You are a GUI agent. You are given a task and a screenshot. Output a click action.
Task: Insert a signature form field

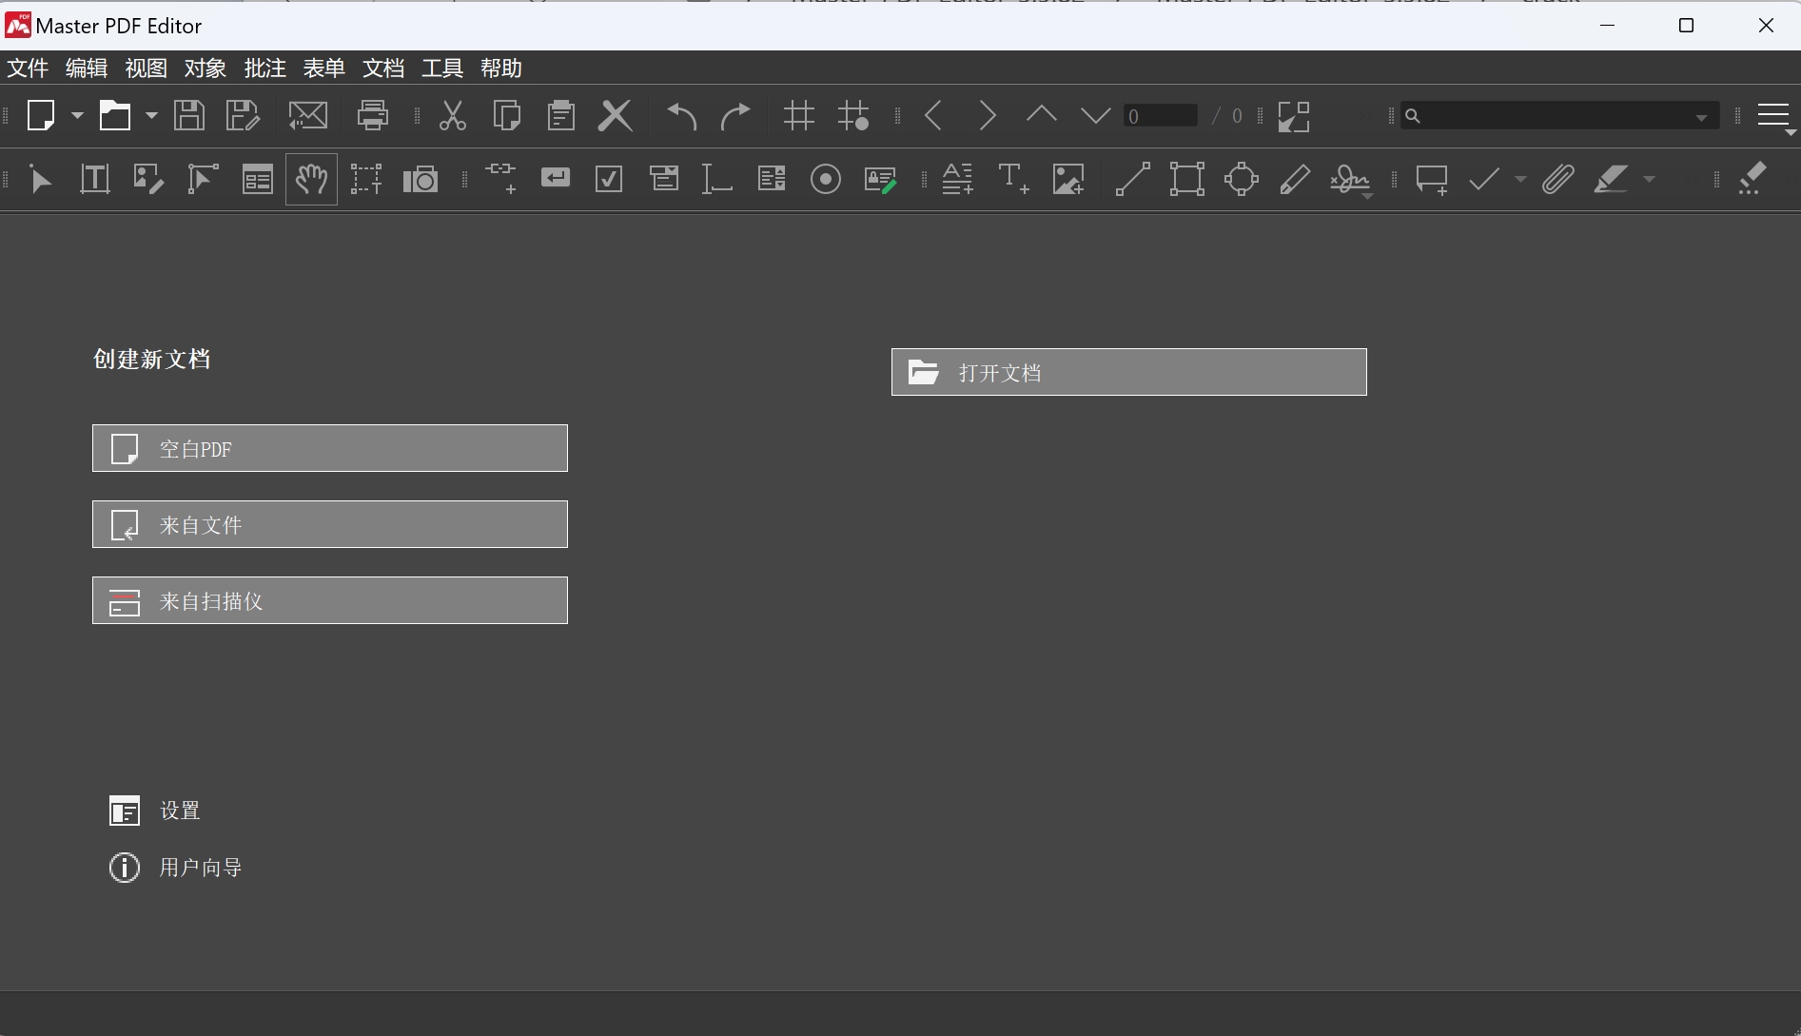(880, 179)
